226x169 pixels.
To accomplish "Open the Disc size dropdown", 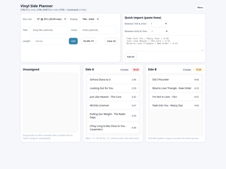I will [x=50, y=19].
